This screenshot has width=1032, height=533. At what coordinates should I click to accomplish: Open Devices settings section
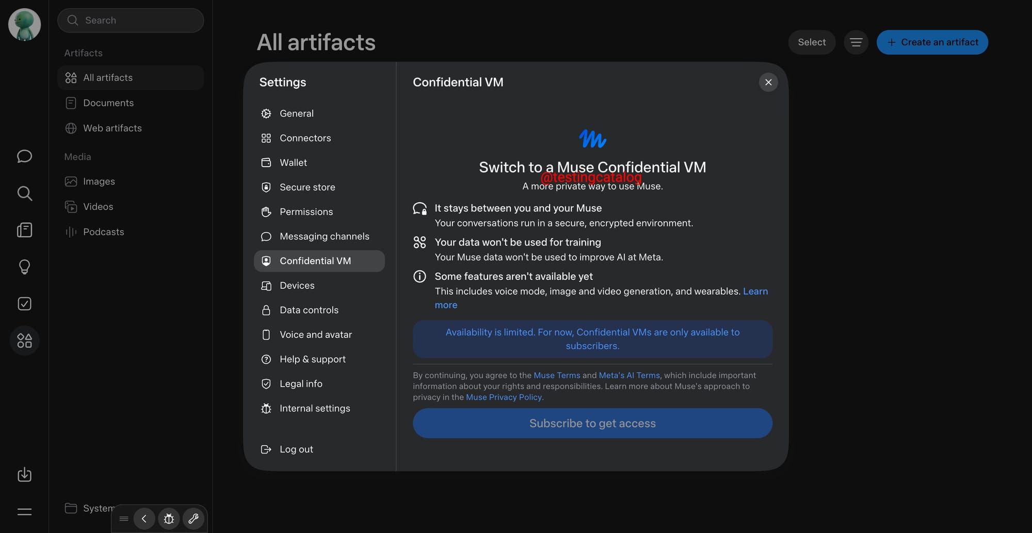click(319, 286)
